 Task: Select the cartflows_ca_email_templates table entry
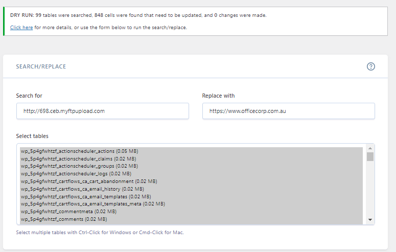pos(85,196)
